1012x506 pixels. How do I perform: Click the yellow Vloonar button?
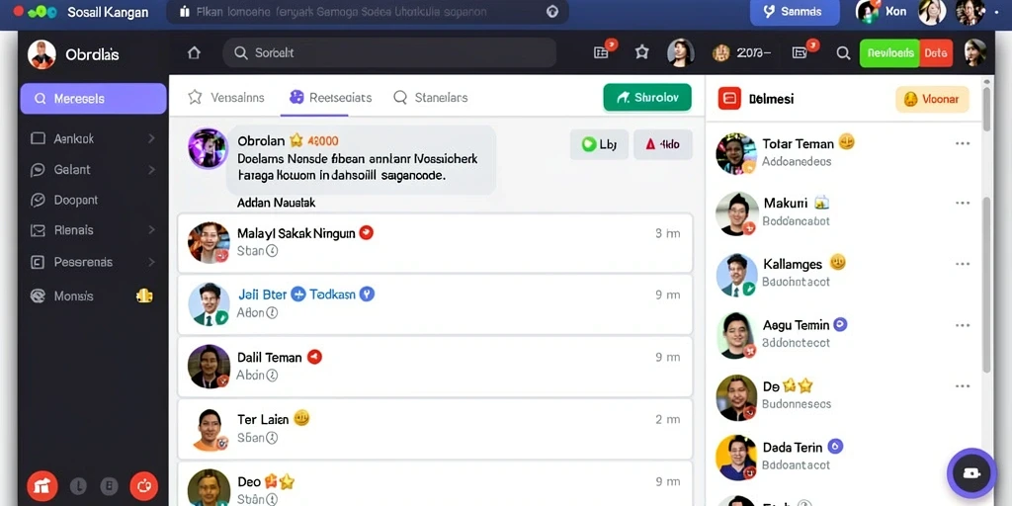pyautogui.click(x=932, y=100)
